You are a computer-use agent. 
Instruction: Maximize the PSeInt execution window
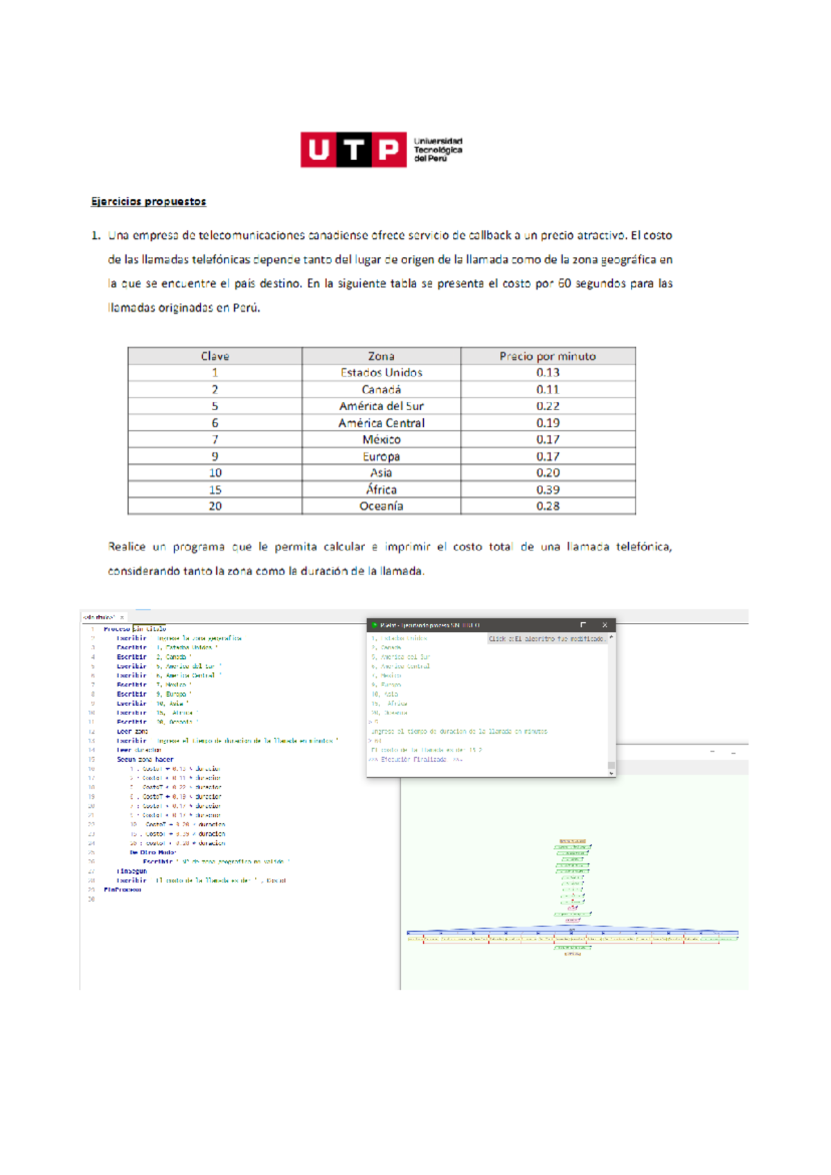click(583, 625)
